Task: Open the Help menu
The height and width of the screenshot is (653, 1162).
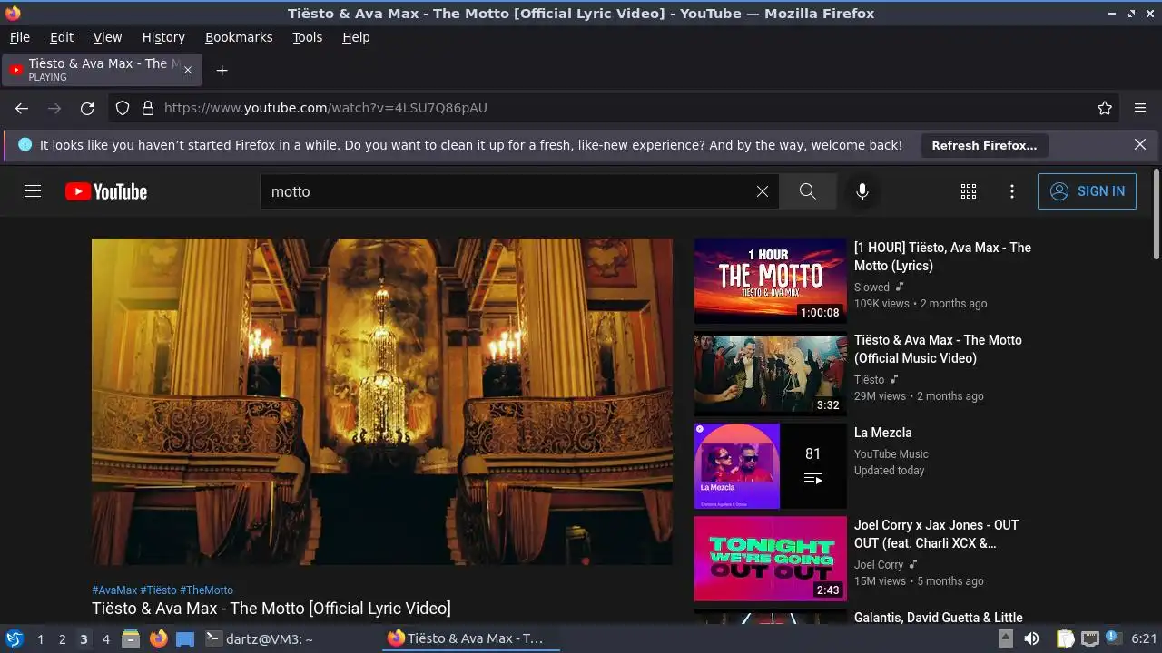Action: click(356, 37)
